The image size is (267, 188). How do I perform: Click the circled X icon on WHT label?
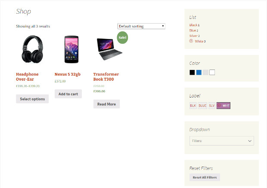(219, 105)
